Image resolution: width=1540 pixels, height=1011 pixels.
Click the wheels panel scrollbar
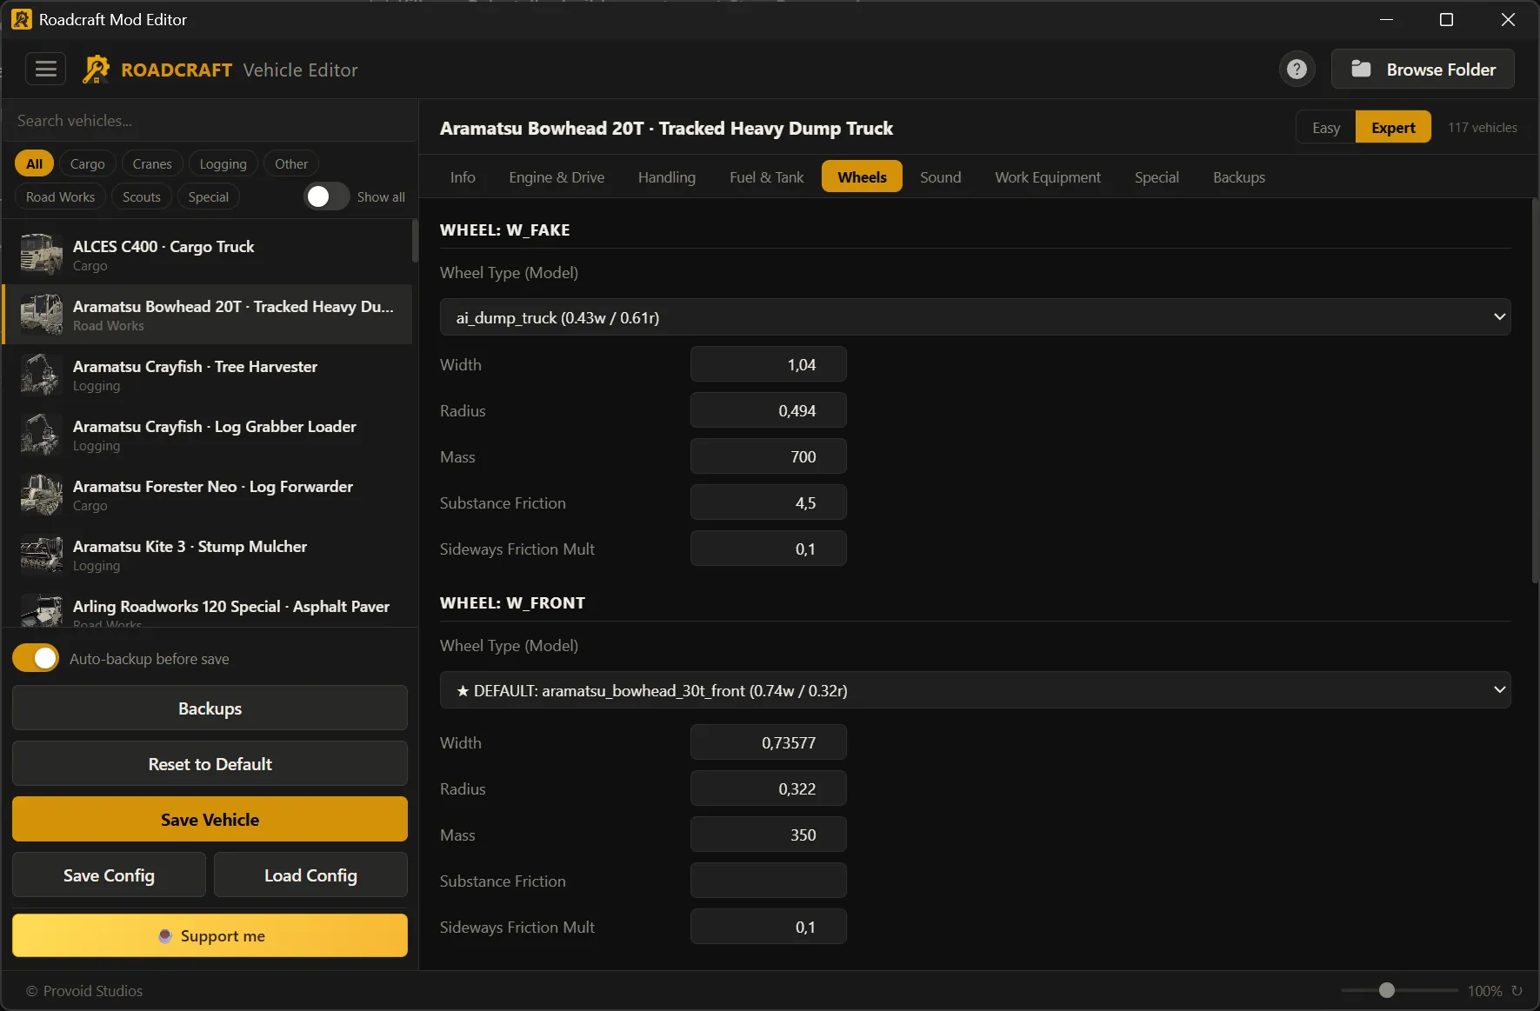coord(1535,391)
